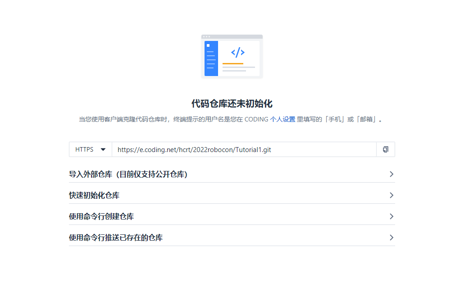Click the caret arrow beside HTTPS
This screenshot has width=469, height=287.
(103, 149)
